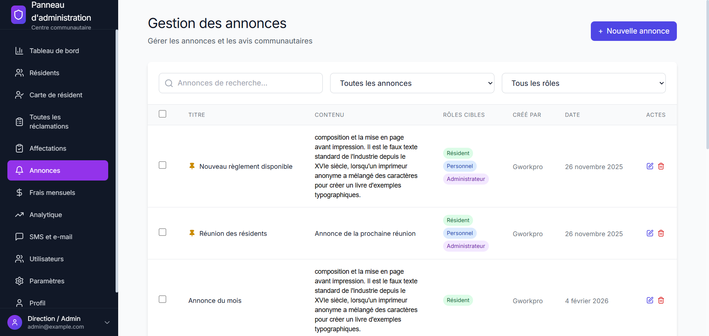Open SMS et e-mail via chat bubble icon
709x336 pixels.
tap(19, 237)
